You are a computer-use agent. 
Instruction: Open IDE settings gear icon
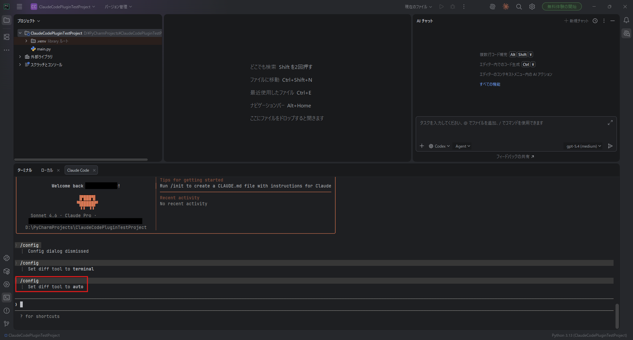point(532,7)
